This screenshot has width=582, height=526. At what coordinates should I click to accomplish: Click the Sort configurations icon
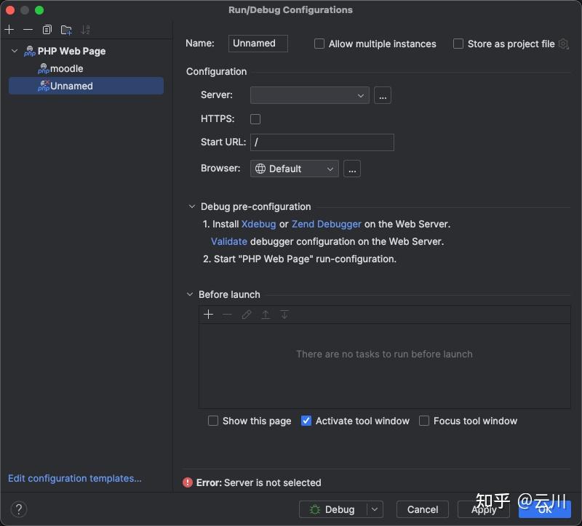[x=86, y=30]
